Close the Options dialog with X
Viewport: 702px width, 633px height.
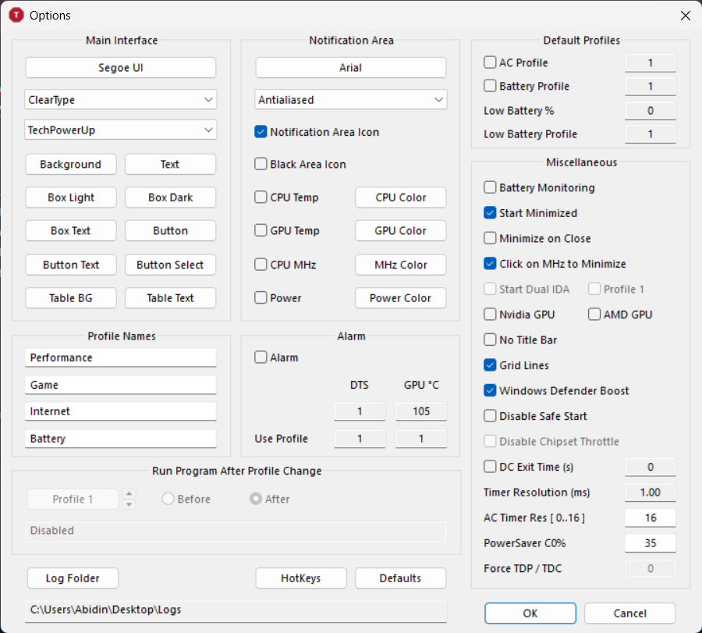click(x=685, y=16)
